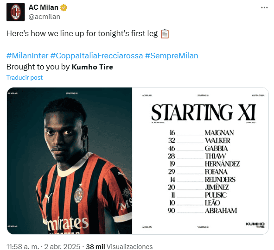Click the tweet timestamp 11:58 a. m.
The height and width of the screenshot is (250, 274).
pyautogui.click(x=23, y=246)
